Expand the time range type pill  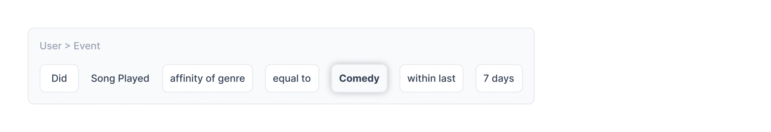point(431,78)
